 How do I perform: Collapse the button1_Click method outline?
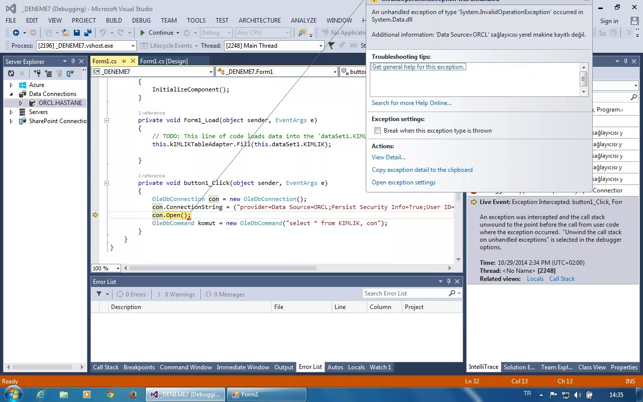[x=106, y=183]
